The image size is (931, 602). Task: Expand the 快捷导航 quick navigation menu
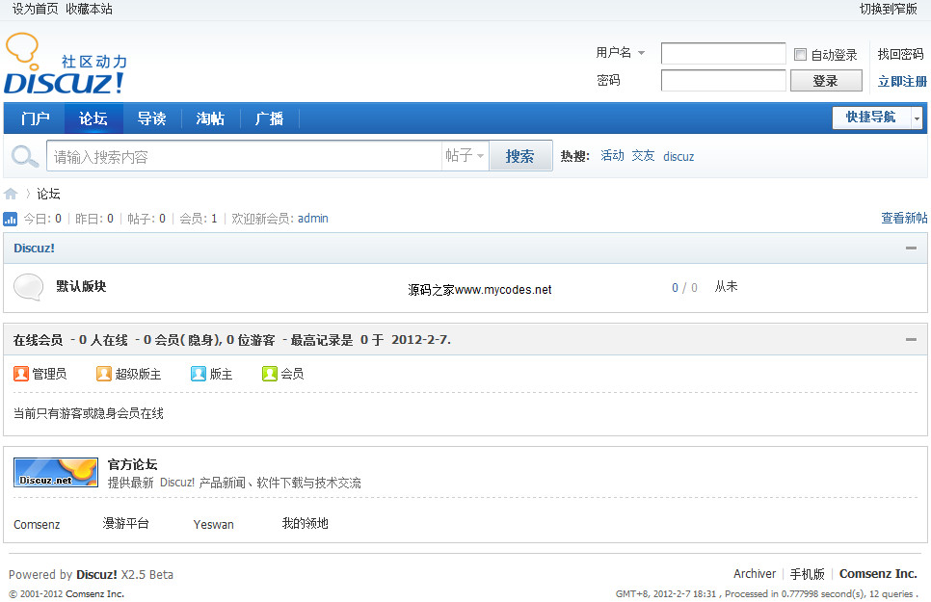[x=877, y=118]
